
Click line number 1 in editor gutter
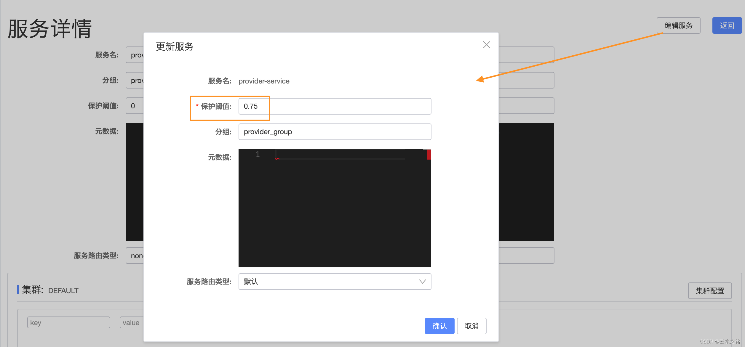(258, 154)
